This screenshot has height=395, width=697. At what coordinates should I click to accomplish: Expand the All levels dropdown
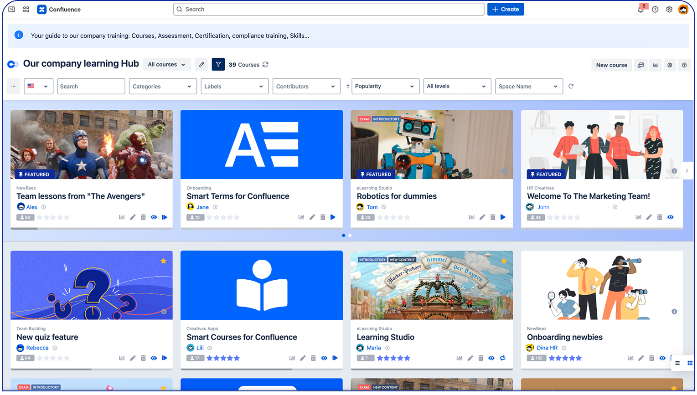pyautogui.click(x=456, y=87)
